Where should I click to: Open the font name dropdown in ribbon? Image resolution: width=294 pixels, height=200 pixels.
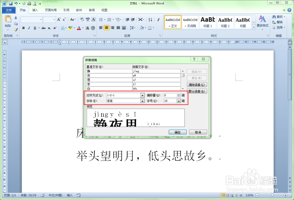tap(41, 19)
